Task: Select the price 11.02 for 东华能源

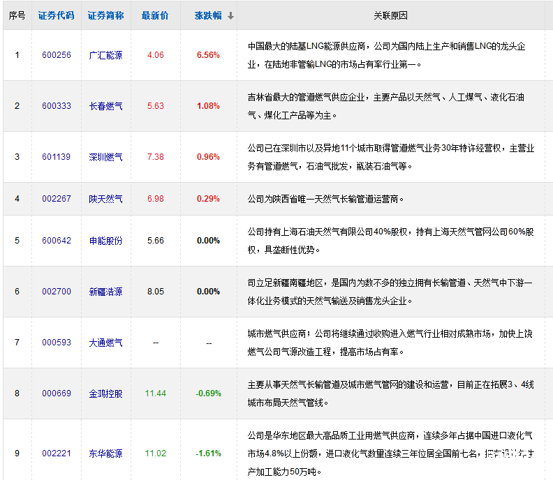Action: pyautogui.click(x=156, y=453)
